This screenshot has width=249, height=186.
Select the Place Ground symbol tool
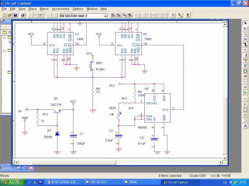(245, 66)
